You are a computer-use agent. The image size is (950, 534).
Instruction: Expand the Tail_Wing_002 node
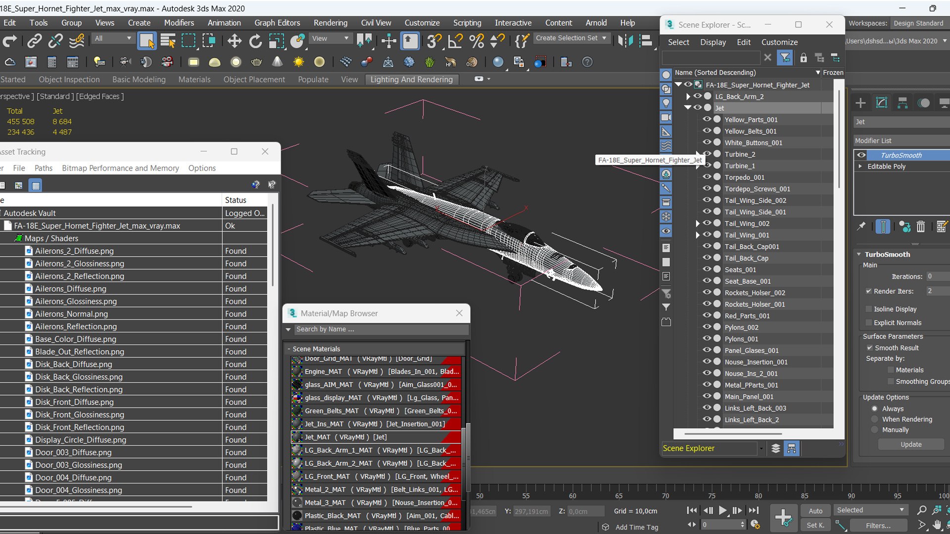698,223
